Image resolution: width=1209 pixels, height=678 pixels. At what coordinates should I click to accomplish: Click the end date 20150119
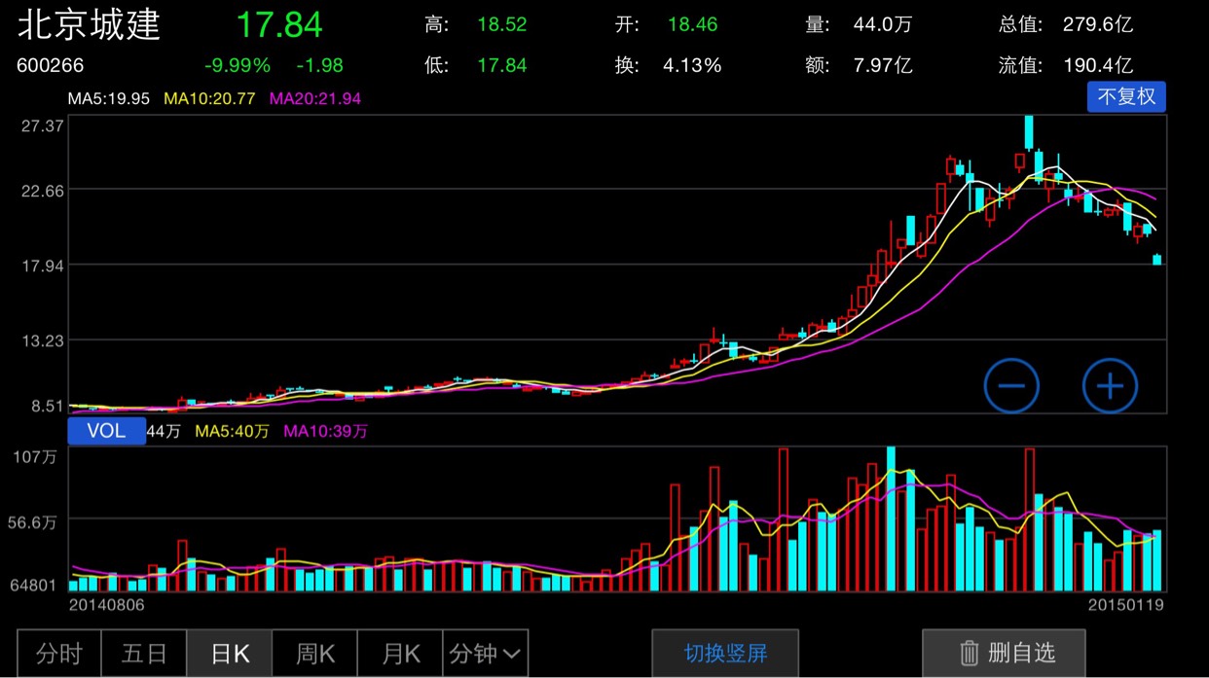point(1126,604)
